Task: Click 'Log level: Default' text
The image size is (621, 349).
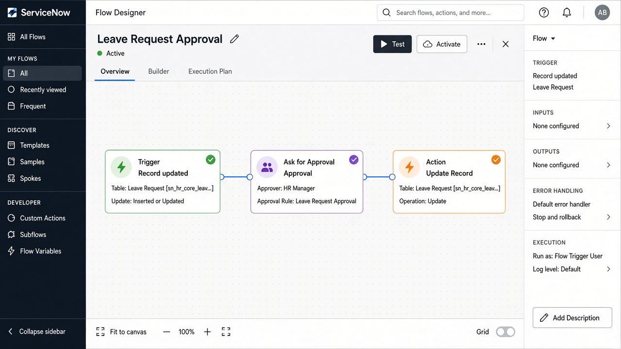Action: click(556, 269)
